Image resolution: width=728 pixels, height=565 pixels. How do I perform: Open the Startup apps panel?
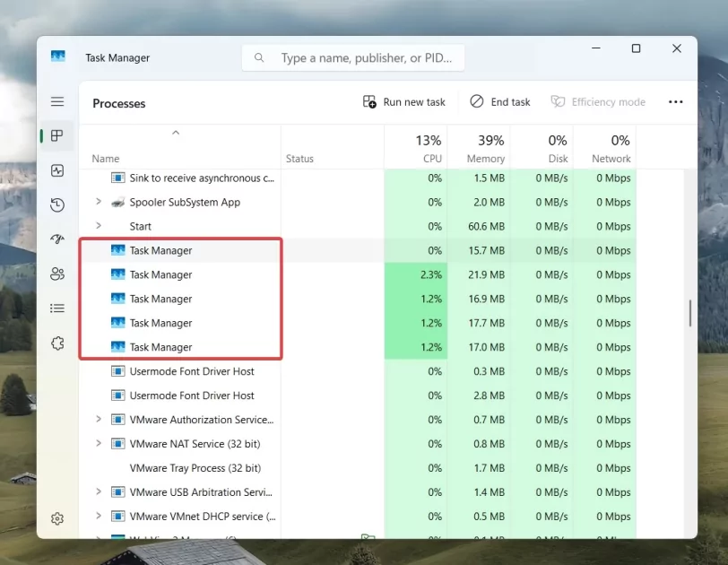pyautogui.click(x=57, y=239)
